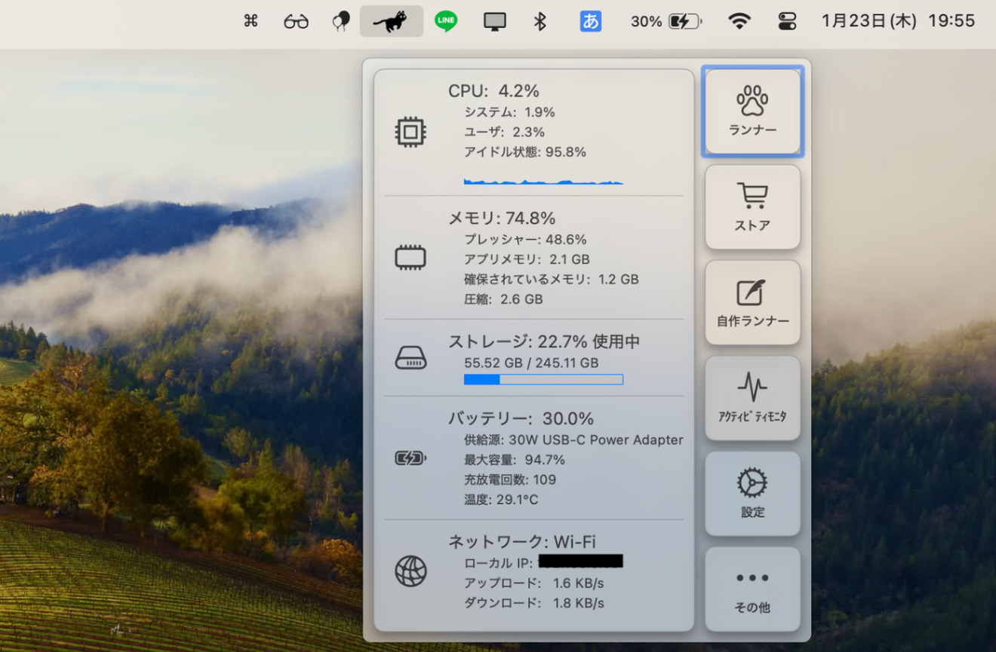Viewport: 996px width, 652px height.
Task: Open the ストア shopping cart button
Action: pos(752,207)
